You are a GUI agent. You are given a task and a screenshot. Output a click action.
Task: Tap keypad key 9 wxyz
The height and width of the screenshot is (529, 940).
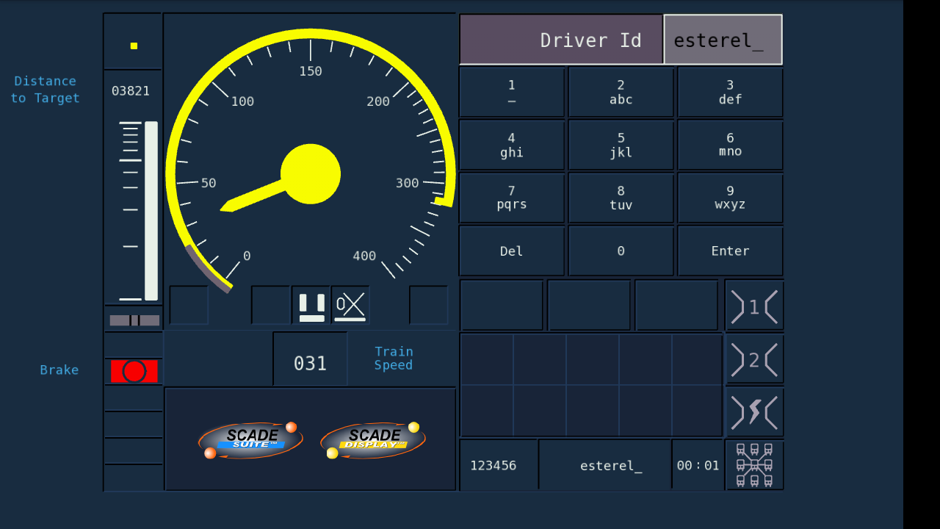[730, 198]
